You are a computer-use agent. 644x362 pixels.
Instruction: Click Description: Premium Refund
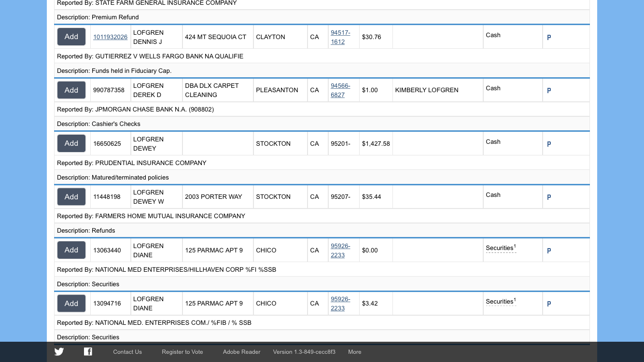coord(98,17)
